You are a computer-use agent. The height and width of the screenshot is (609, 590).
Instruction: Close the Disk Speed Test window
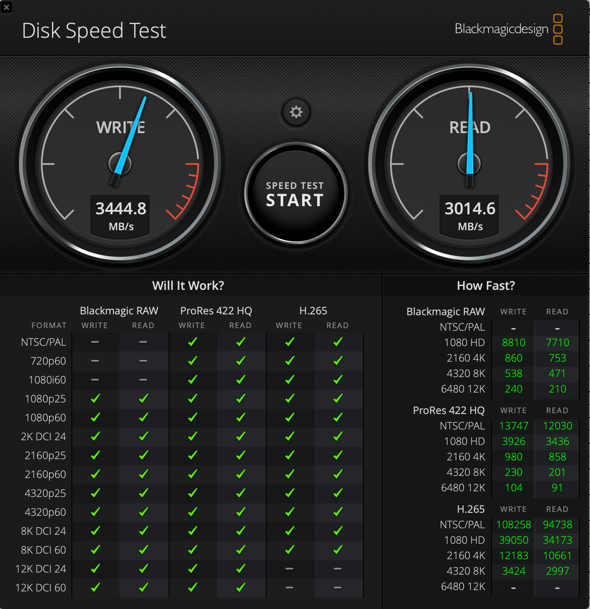click(x=6, y=7)
